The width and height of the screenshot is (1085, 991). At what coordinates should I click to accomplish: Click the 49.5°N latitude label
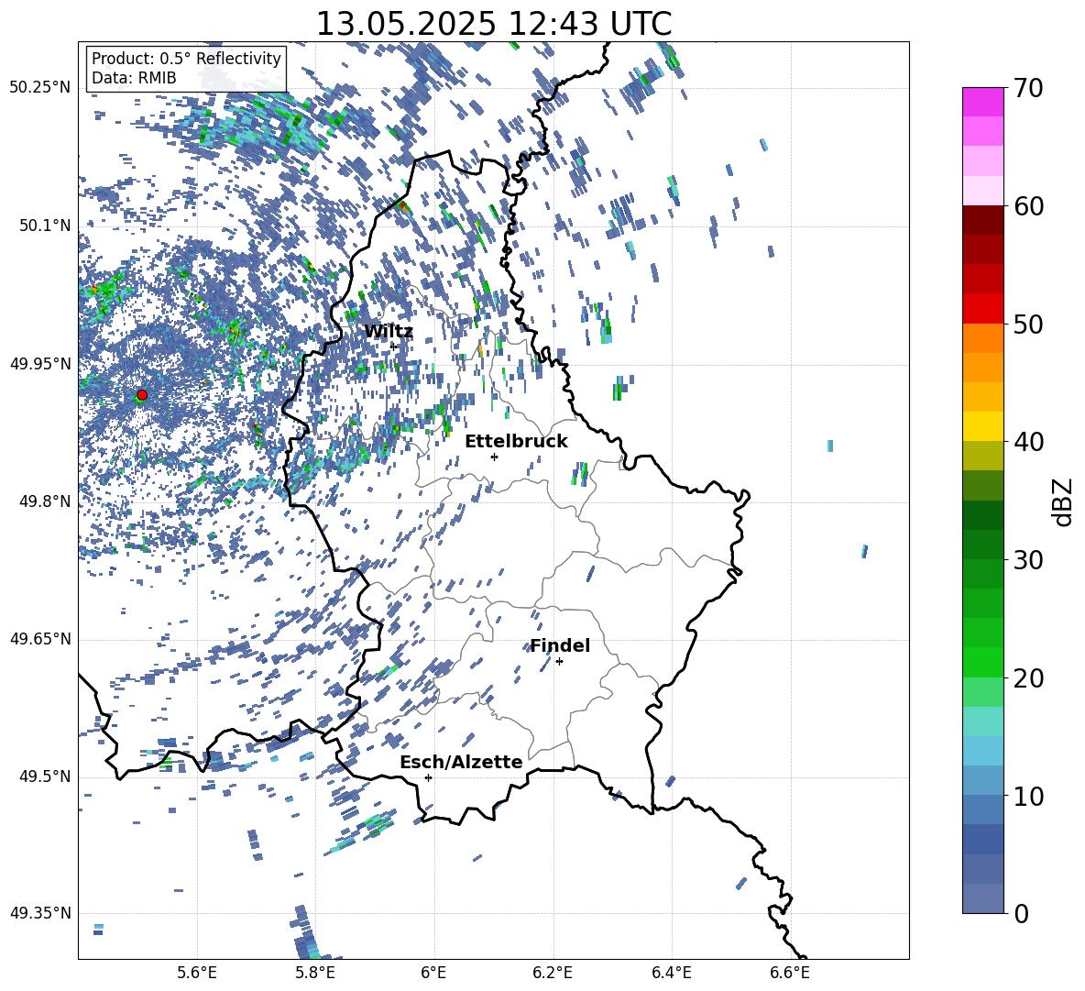44,776
